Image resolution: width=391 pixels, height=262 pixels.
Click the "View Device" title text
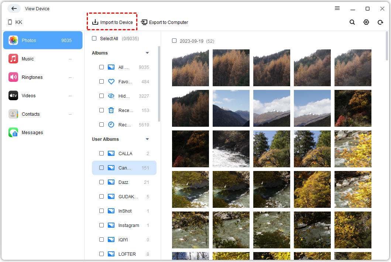37,9
